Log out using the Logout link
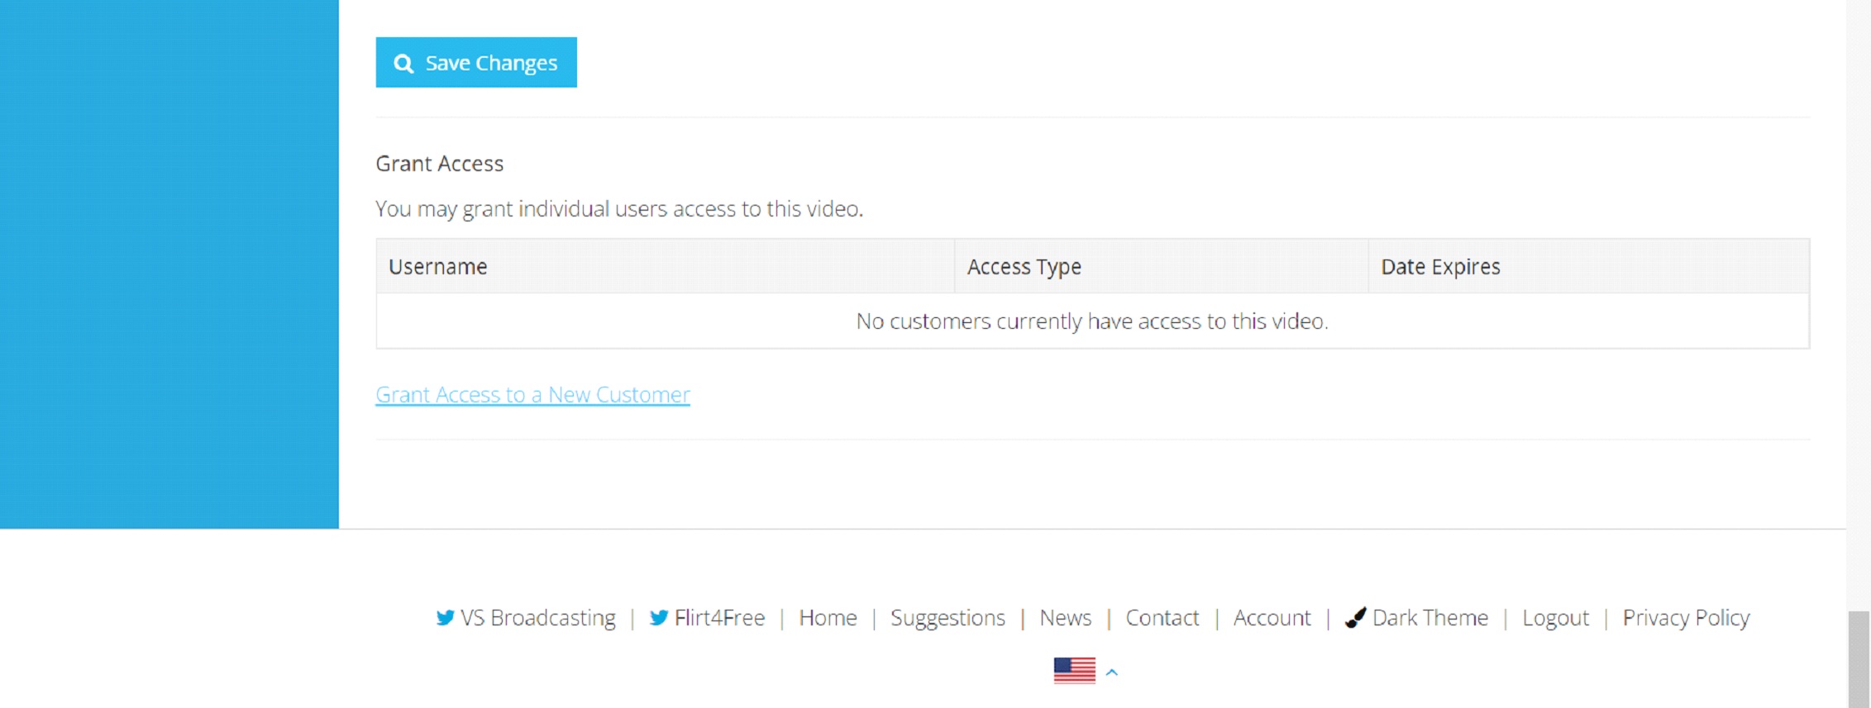 click(x=1555, y=618)
